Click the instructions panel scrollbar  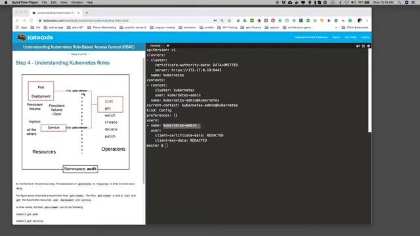[x=144, y=121]
